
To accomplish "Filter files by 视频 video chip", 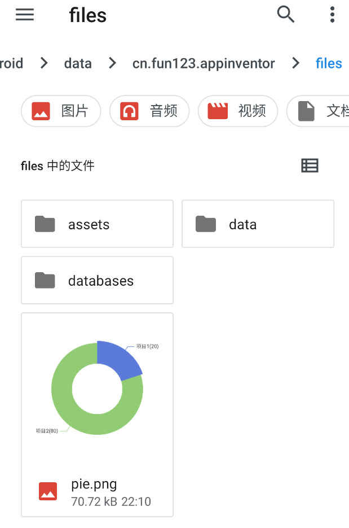I will (x=237, y=111).
